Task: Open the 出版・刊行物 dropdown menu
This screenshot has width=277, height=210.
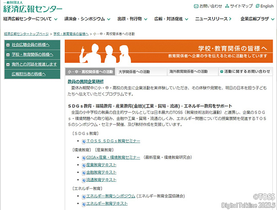Action: click(145, 19)
